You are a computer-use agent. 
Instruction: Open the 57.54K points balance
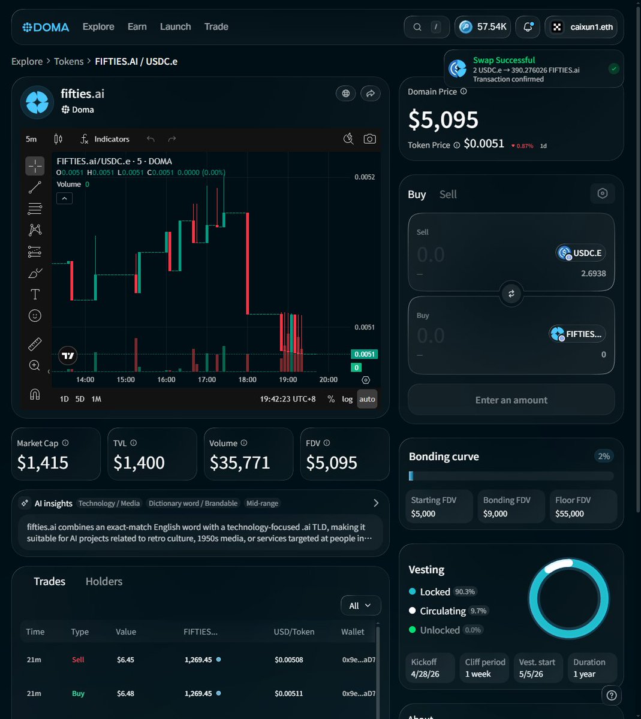pyautogui.click(x=483, y=27)
